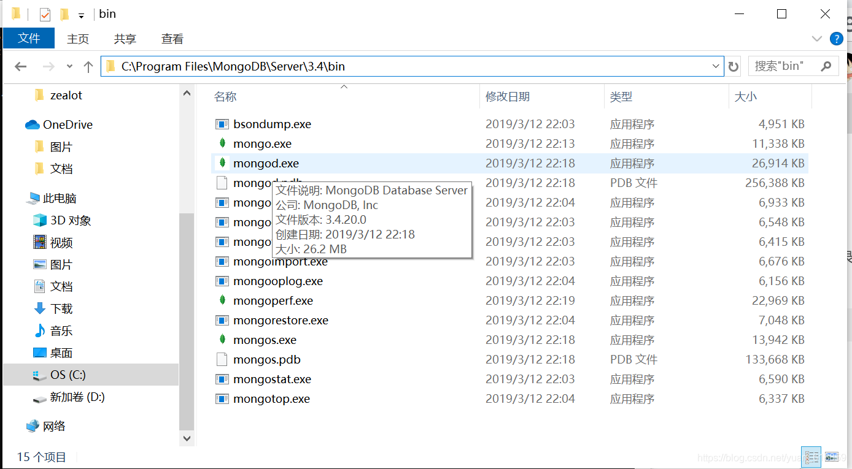
Task: Click the 256,388 KB size cell
Action: click(x=775, y=183)
